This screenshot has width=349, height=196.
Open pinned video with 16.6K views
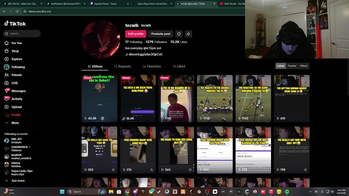pos(138,99)
